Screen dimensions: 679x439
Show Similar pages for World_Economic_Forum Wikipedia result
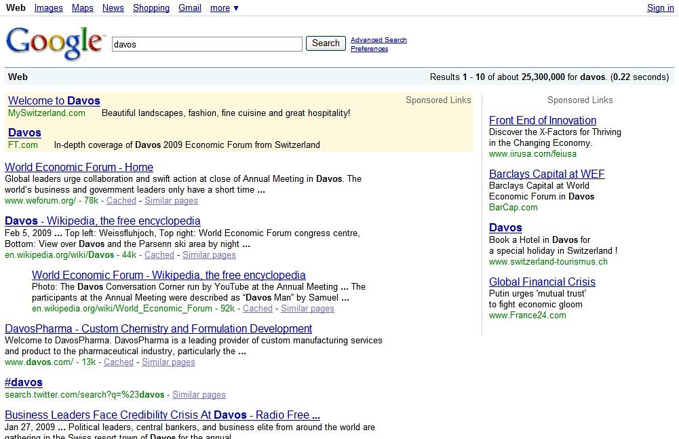point(307,309)
